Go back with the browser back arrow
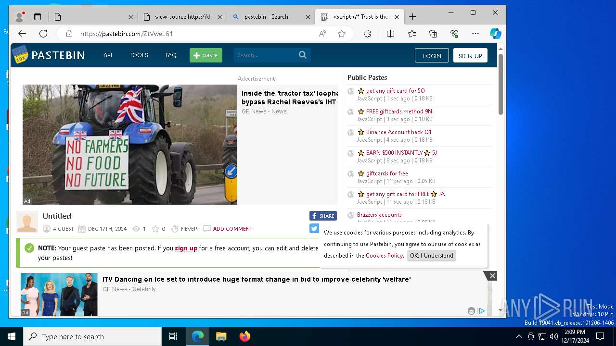This screenshot has height=346, width=616. click(x=22, y=34)
